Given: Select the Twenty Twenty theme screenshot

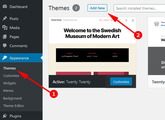Looking at the screenshot, I should point(92,46).
